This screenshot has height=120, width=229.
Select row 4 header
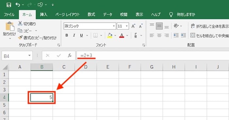point(4,97)
